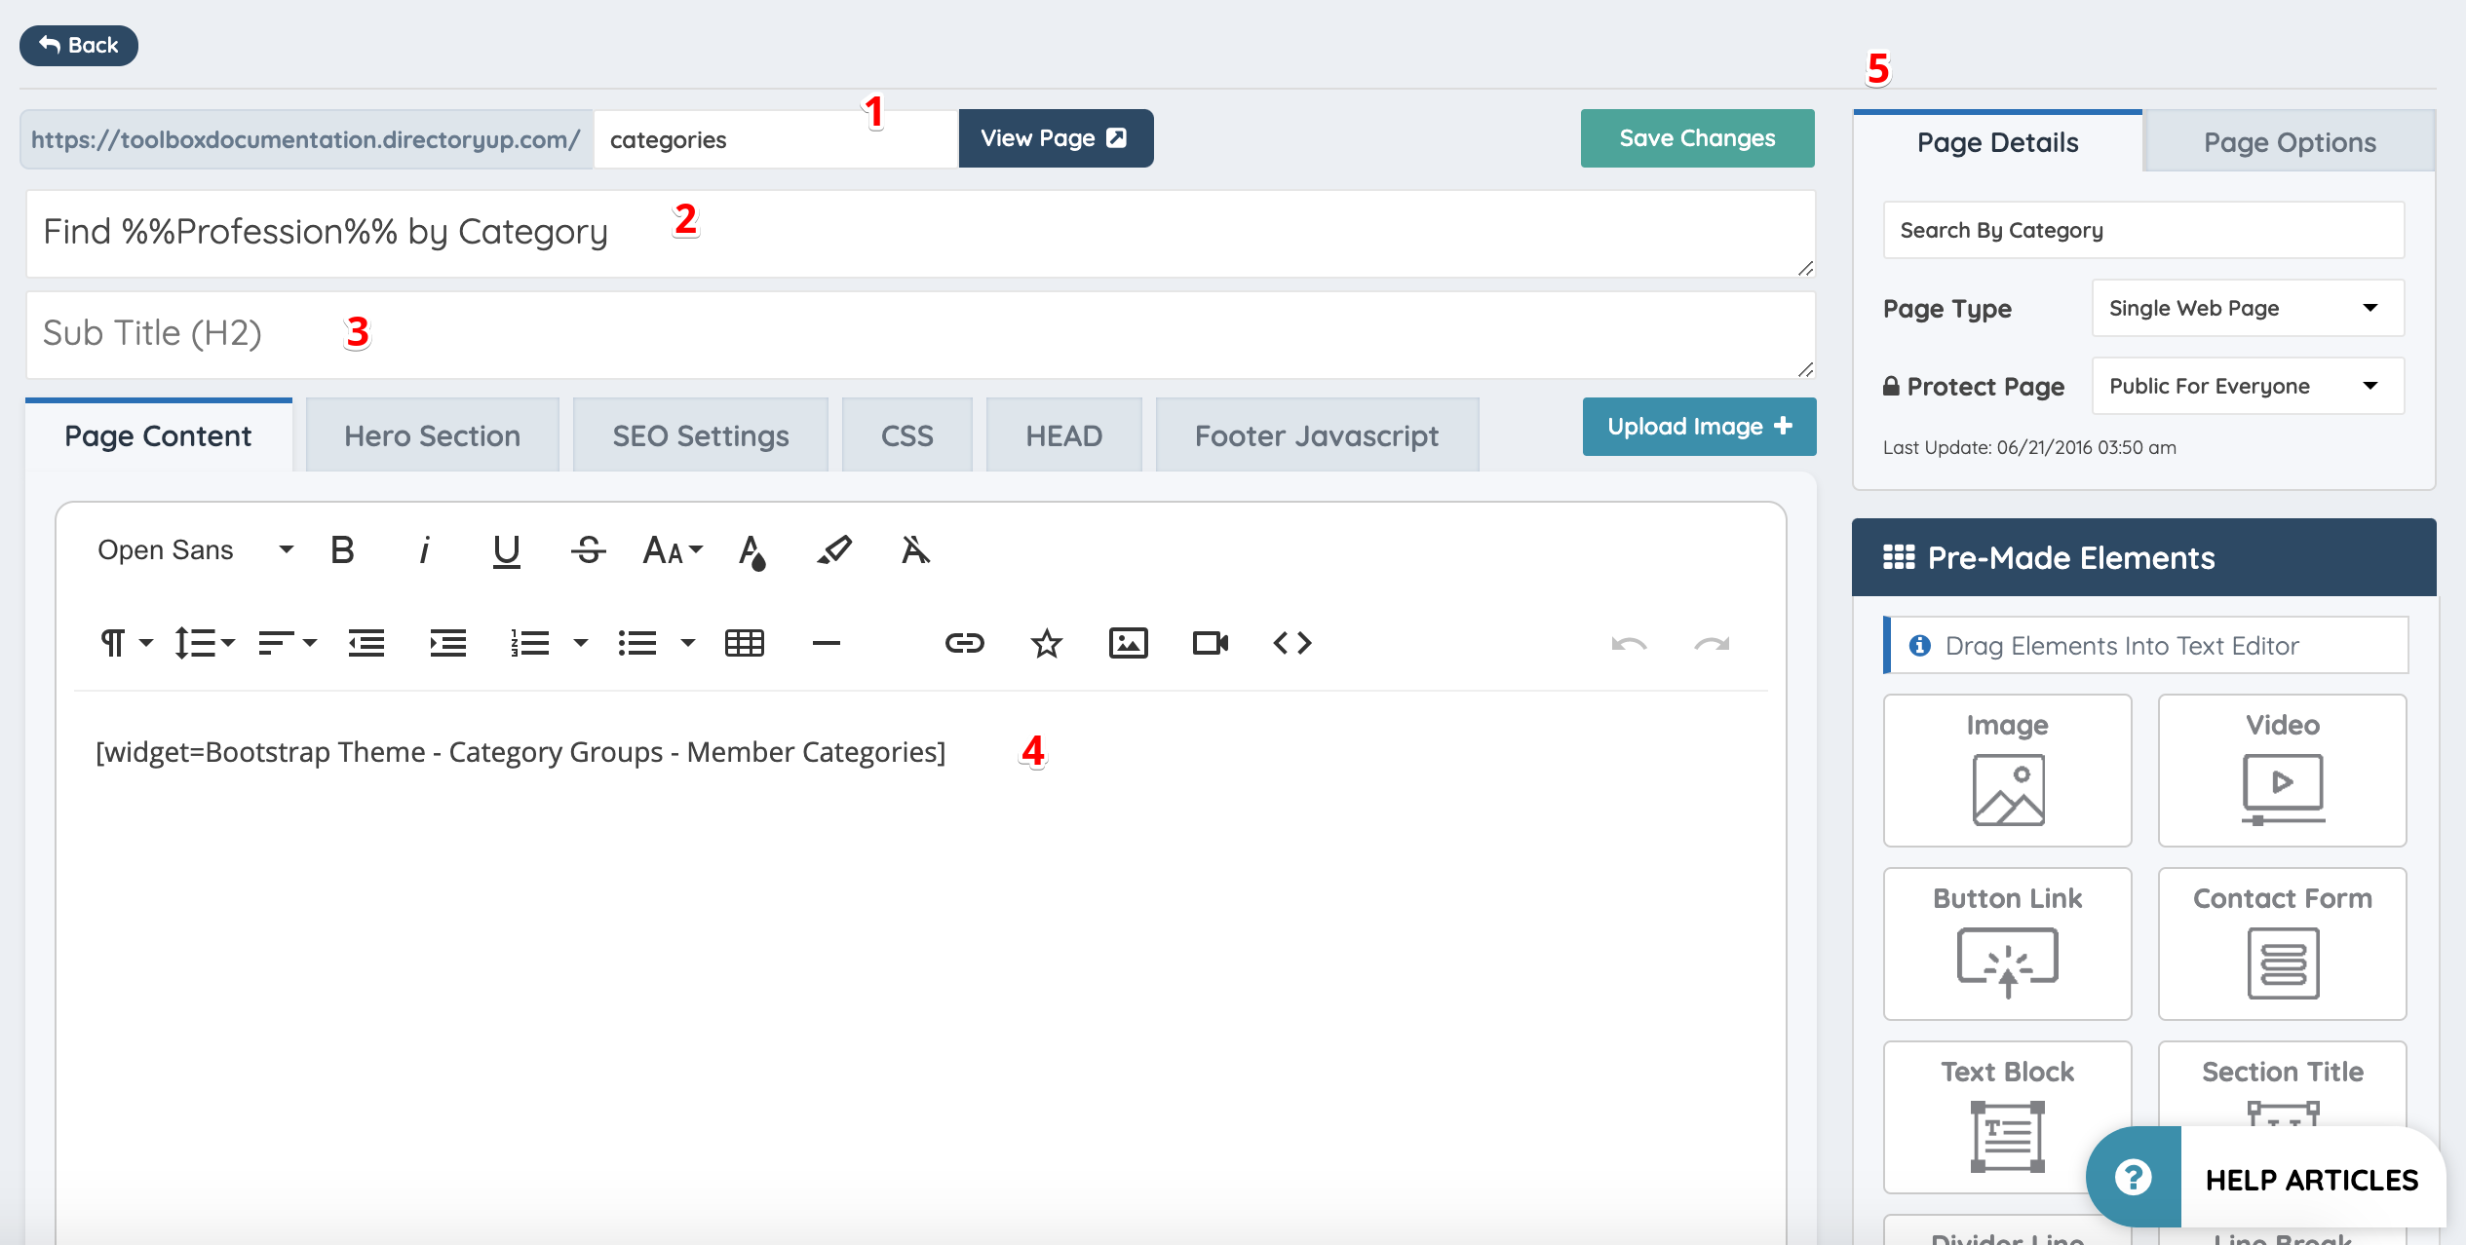Screen dimensions: 2466x1245
Task: Click the View Page button
Action: (x=1056, y=138)
